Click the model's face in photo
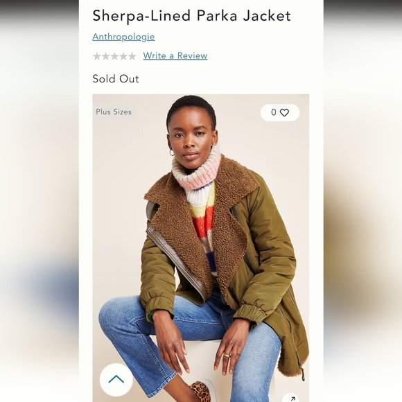Viewport: 402px width, 402px height. pos(192,139)
